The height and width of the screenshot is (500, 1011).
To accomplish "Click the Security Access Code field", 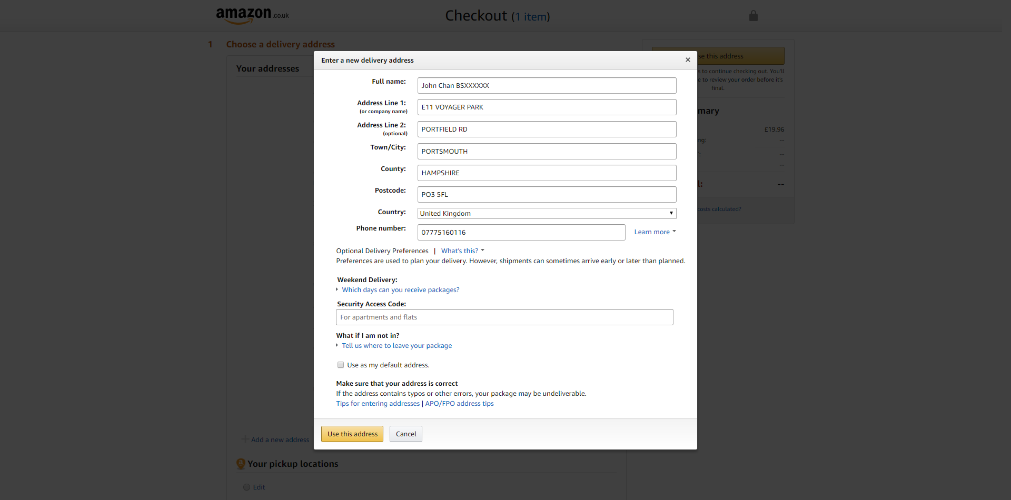I will [504, 317].
